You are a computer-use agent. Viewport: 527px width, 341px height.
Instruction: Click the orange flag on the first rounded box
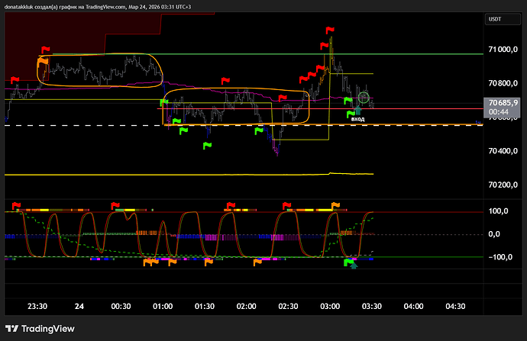coord(42,61)
